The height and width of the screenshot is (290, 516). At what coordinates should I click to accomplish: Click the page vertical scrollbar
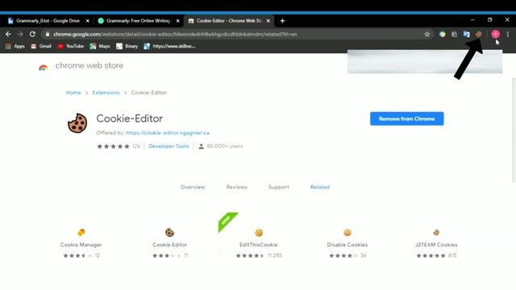click(x=514, y=130)
